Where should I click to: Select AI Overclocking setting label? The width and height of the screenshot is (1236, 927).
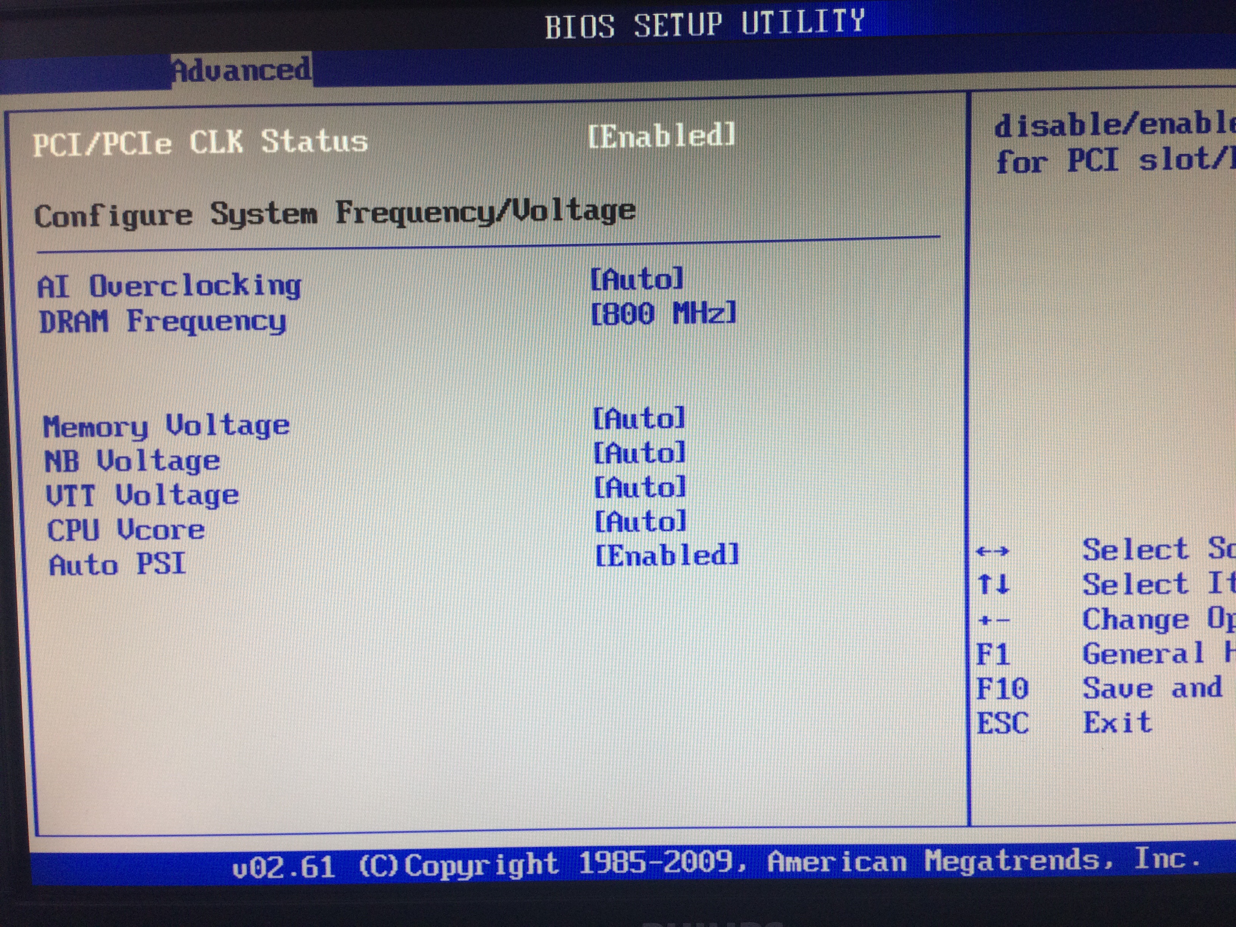click(x=169, y=287)
